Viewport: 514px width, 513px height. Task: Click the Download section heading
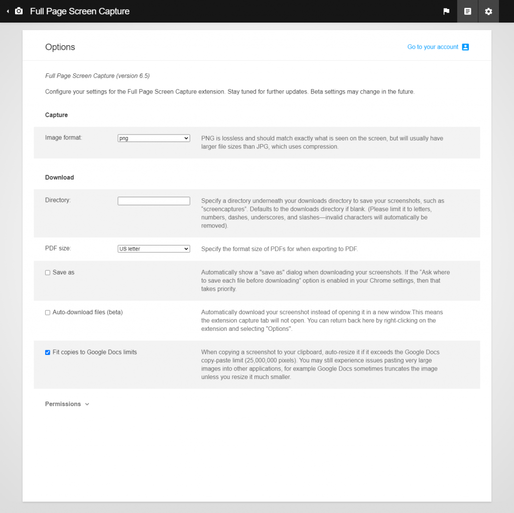[59, 177]
